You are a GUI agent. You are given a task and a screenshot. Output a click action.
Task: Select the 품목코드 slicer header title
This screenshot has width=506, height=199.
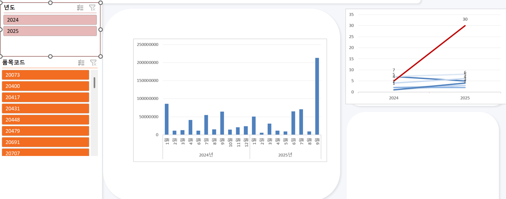click(x=14, y=62)
